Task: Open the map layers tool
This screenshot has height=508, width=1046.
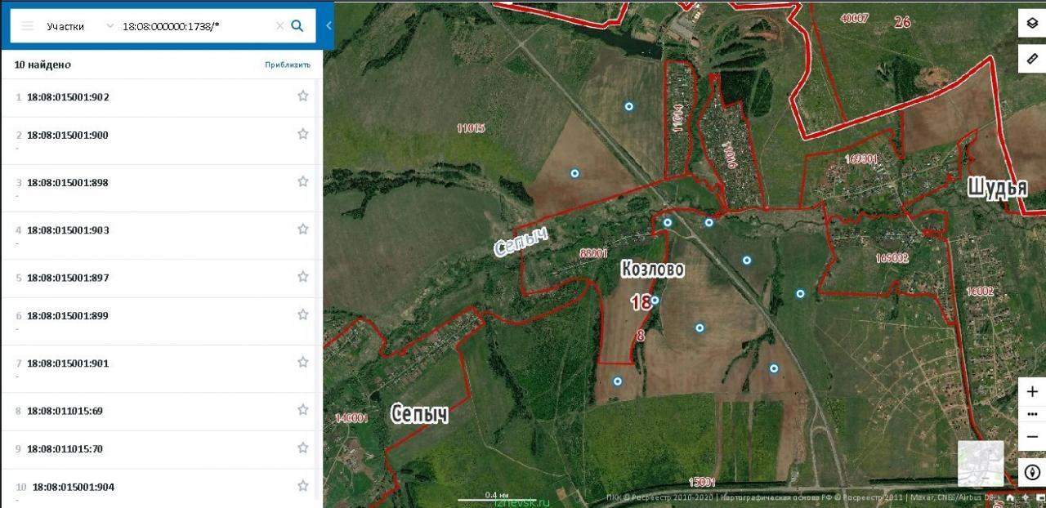Action: point(1032,23)
